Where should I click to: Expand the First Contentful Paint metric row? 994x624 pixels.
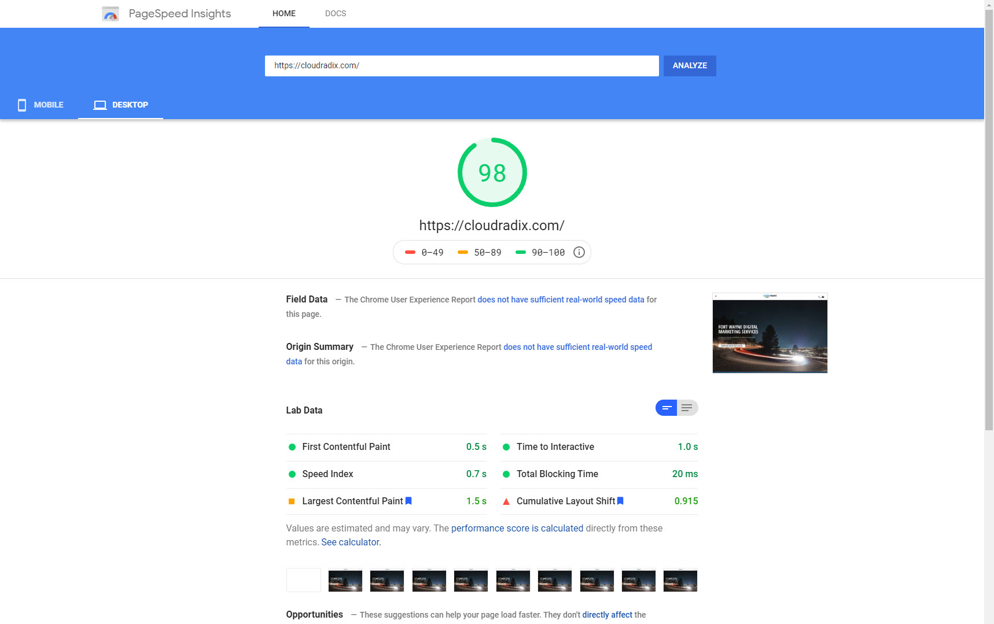pyautogui.click(x=386, y=447)
